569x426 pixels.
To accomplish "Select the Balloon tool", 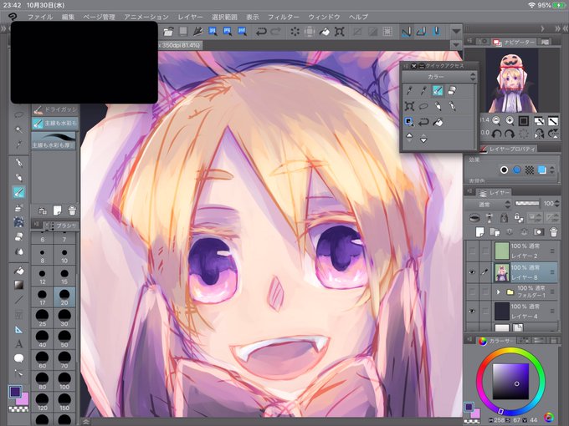I will 19,358.
